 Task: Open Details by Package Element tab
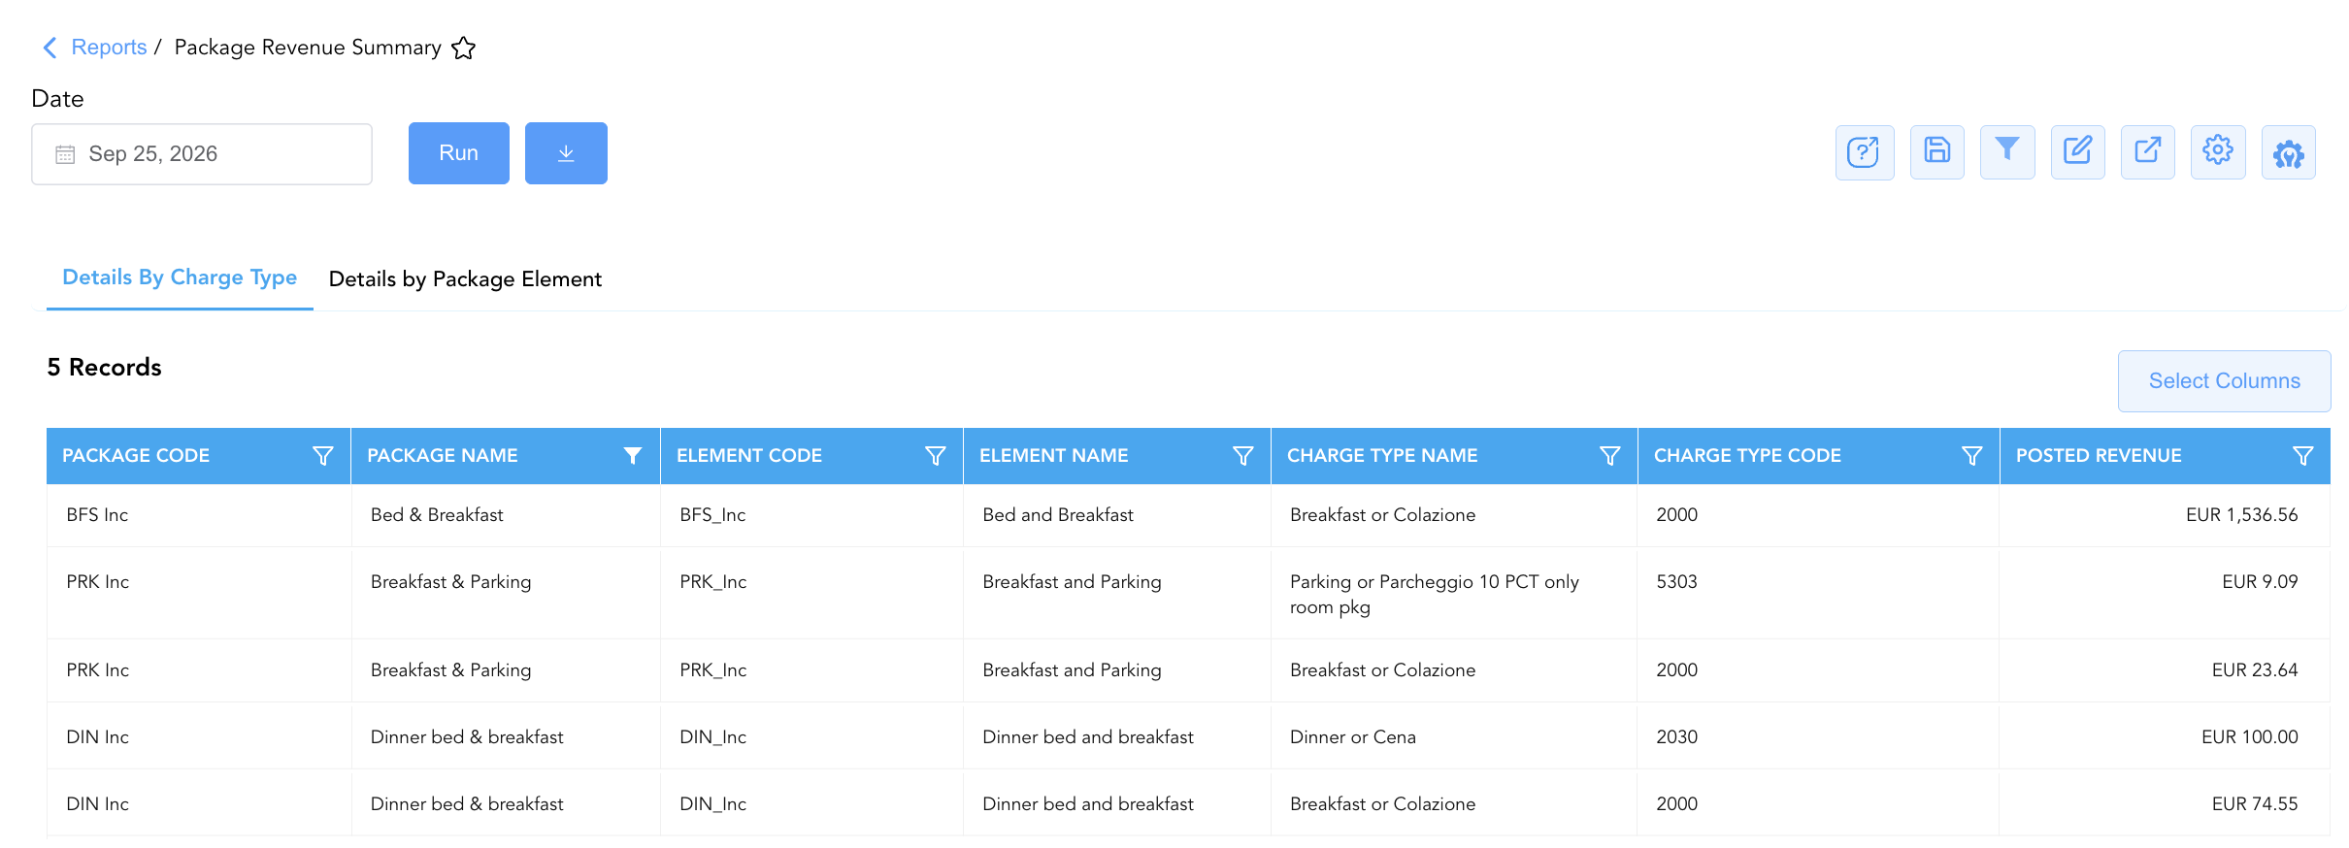(465, 279)
